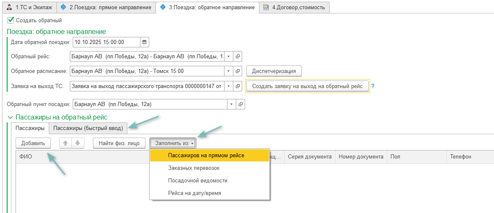Switch to tab 2.Поездка: прямое направление
Viewport: 494px width, 213px height.
tap(106, 7)
